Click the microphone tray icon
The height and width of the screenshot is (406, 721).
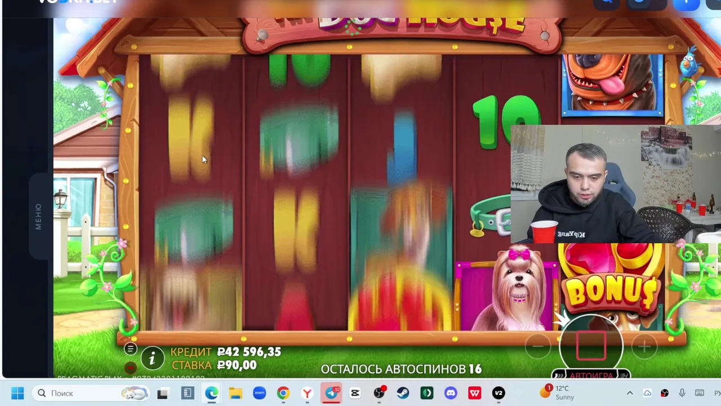pos(682,393)
